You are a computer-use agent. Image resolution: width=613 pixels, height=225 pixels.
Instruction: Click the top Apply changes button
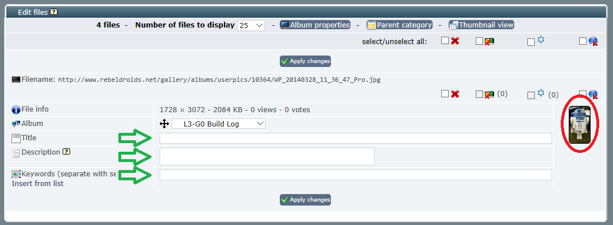(x=305, y=61)
